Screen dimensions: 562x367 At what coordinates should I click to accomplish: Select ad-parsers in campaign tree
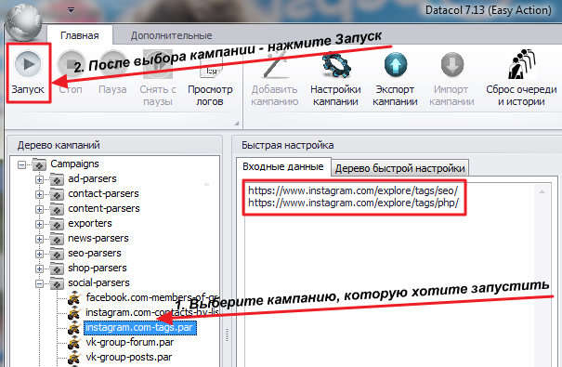[x=93, y=178]
